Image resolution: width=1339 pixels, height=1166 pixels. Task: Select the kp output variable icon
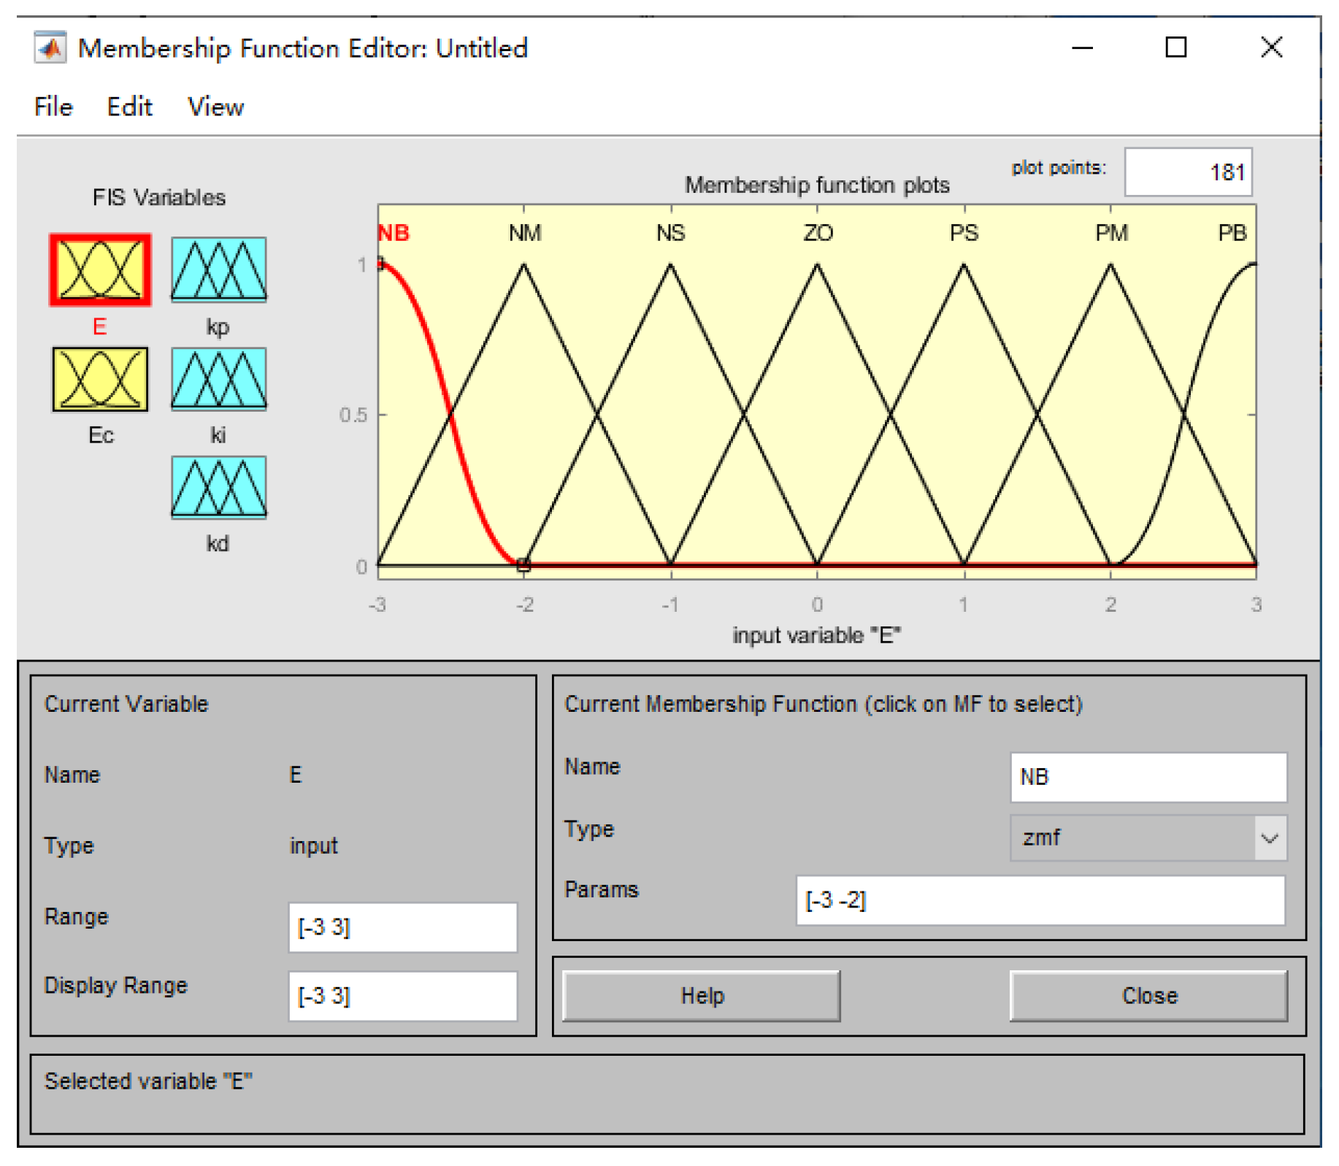[x=218, y=270]
